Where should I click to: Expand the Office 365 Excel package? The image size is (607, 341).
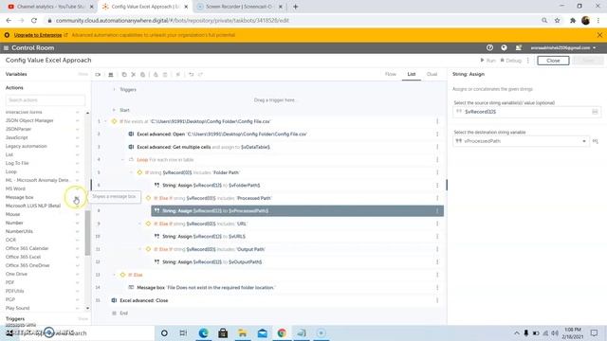[78, 257]
